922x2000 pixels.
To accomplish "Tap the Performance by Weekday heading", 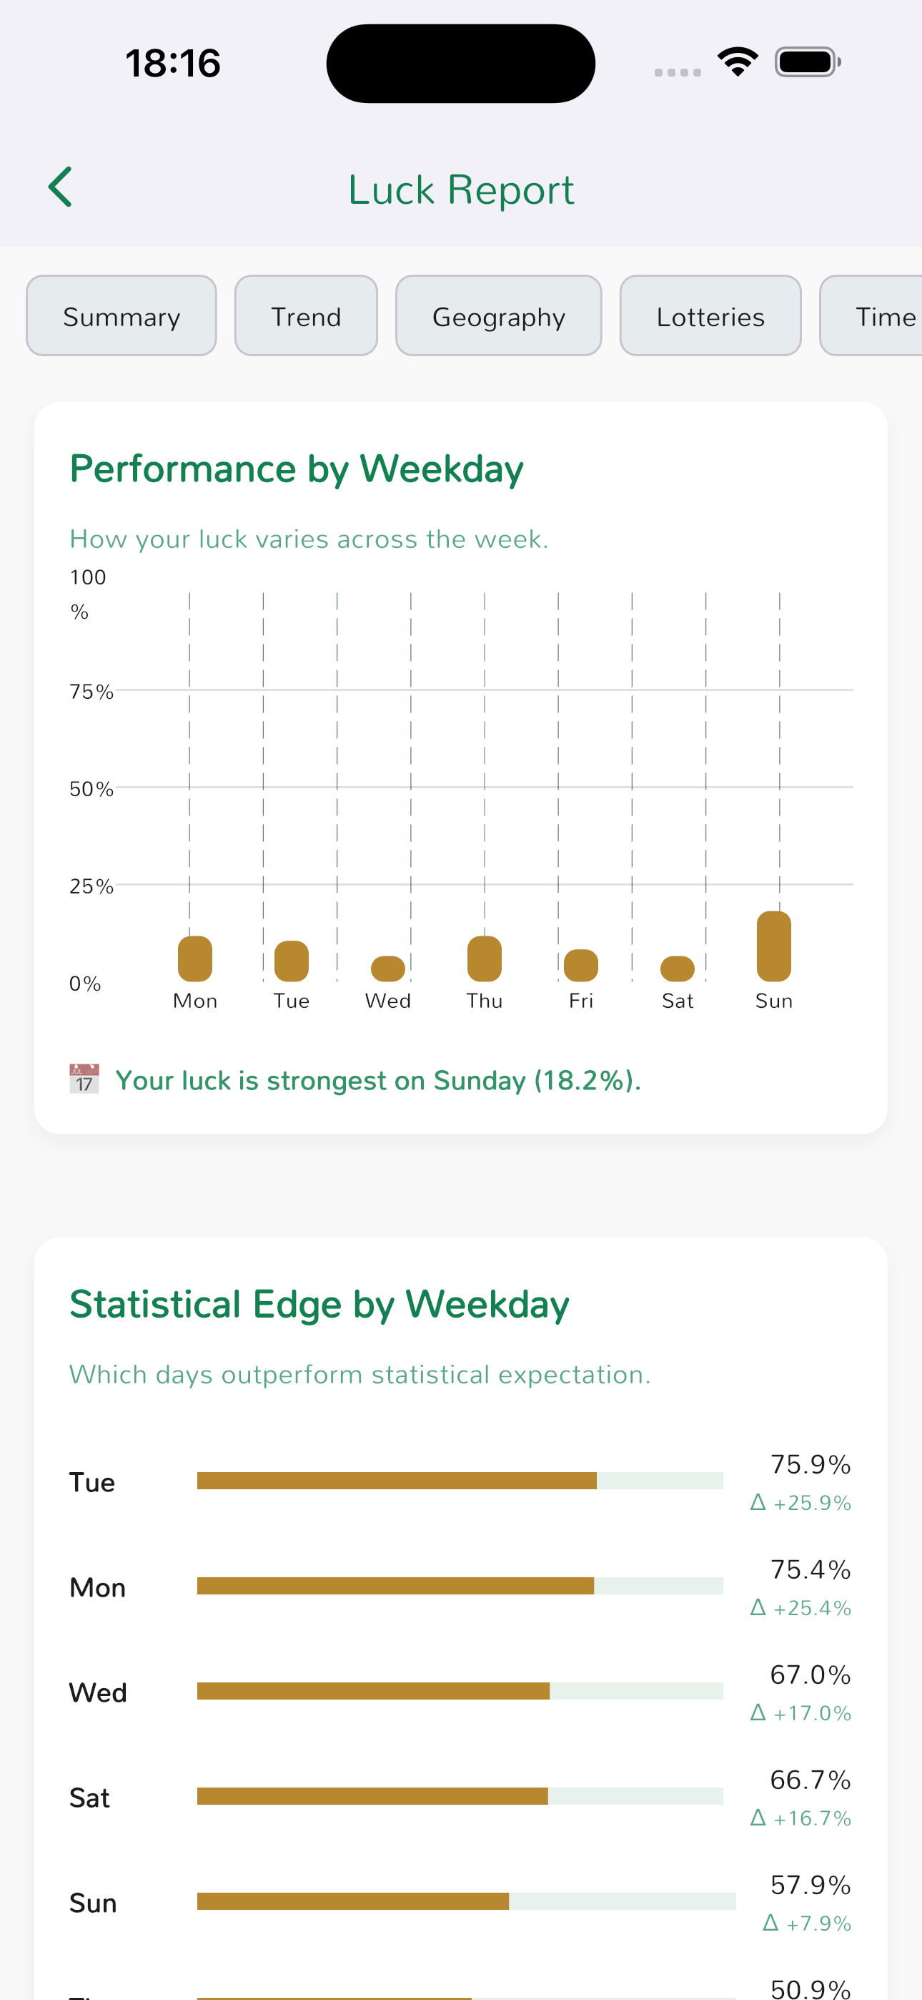I will tap(297, 469).
